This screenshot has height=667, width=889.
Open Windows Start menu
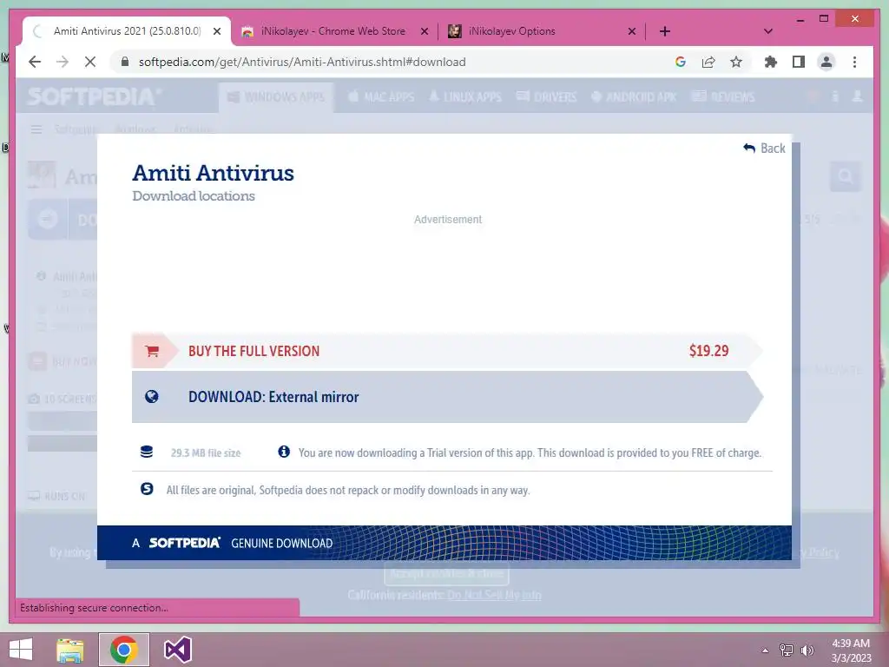[x=21, y=650]
